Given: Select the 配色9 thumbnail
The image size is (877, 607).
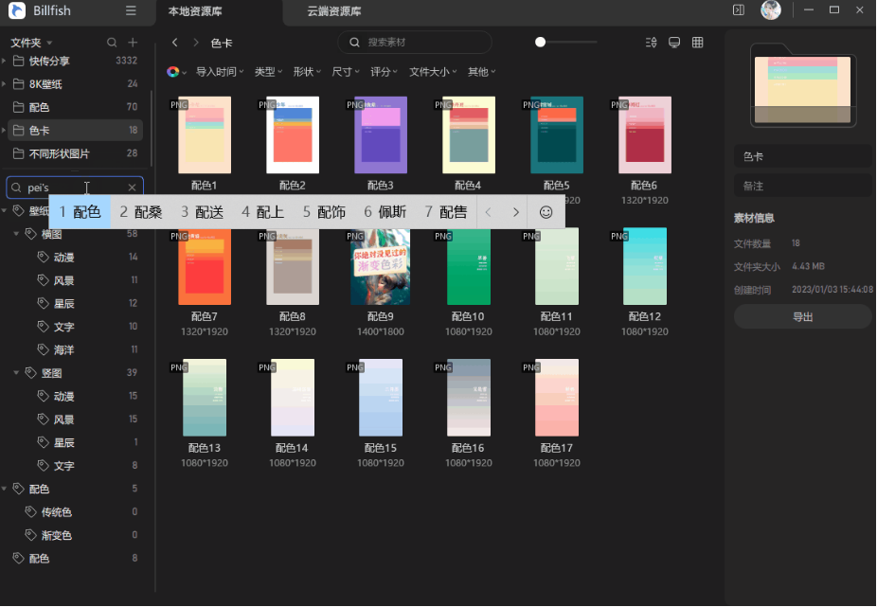Looking at the screenshot, I should pyautogui.click(x=380, y=267).
